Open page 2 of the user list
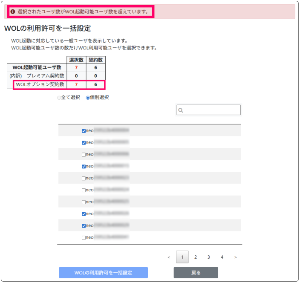 [196, 257]
